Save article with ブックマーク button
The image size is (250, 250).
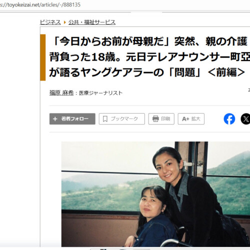(x=122, y=119)
